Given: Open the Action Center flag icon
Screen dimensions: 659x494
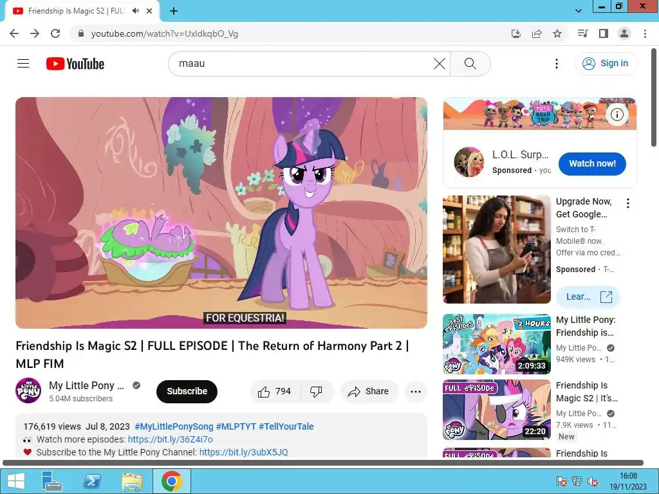Looking at the screenshot, I should tap(561, 481).
